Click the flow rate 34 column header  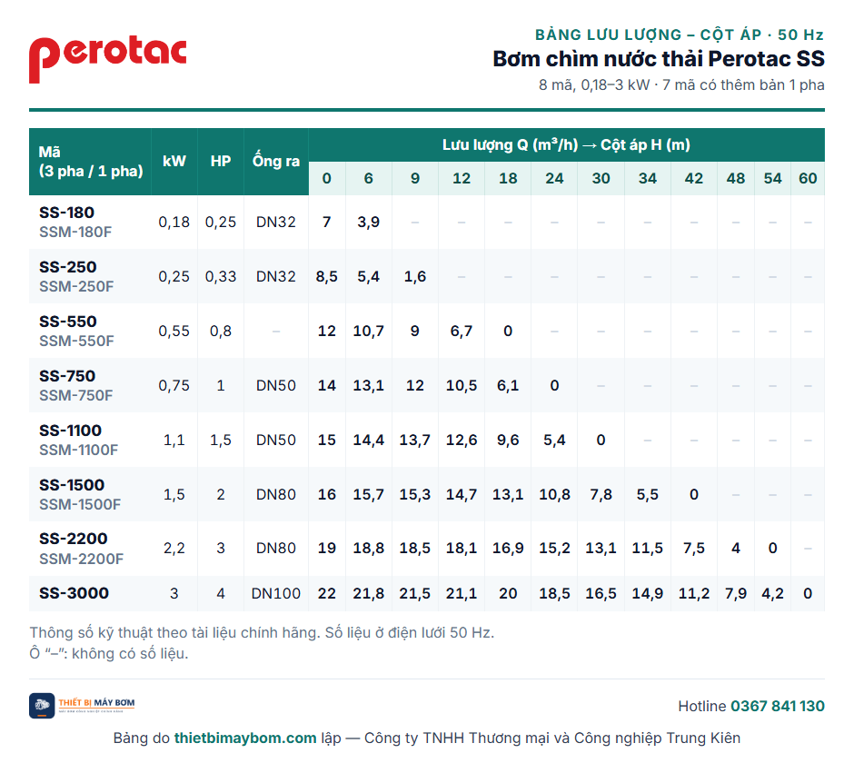pyautogui.click(x=647, y=178)
